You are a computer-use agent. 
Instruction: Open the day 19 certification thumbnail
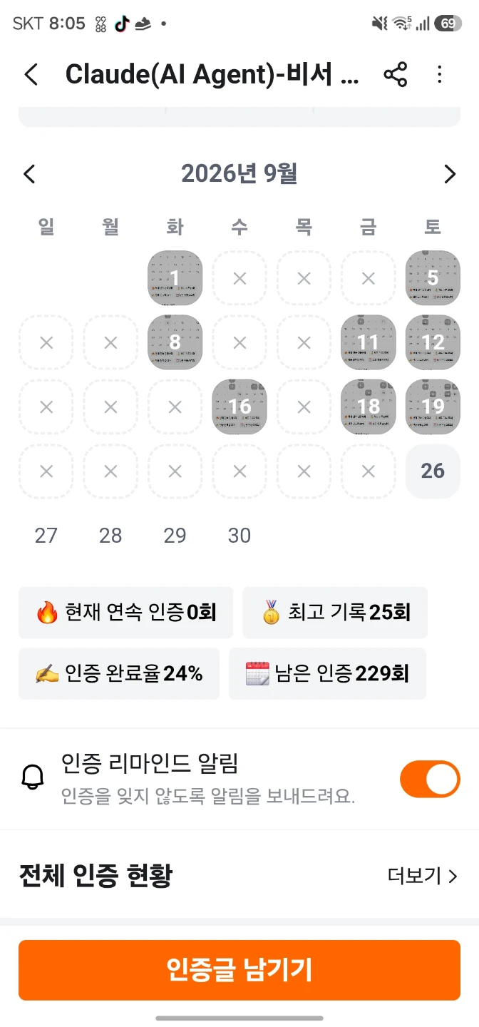coord(433,407)
